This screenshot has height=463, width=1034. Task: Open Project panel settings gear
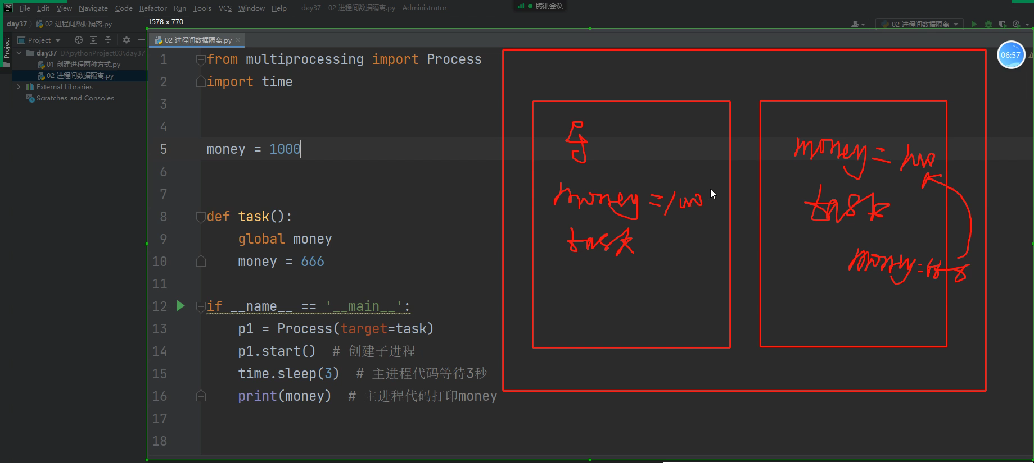pos(127,40)
